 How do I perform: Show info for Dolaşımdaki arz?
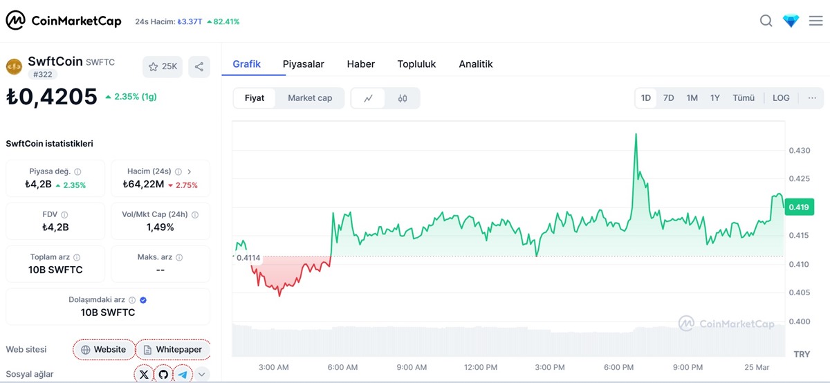pyautogui.click(x=133, y=300)
